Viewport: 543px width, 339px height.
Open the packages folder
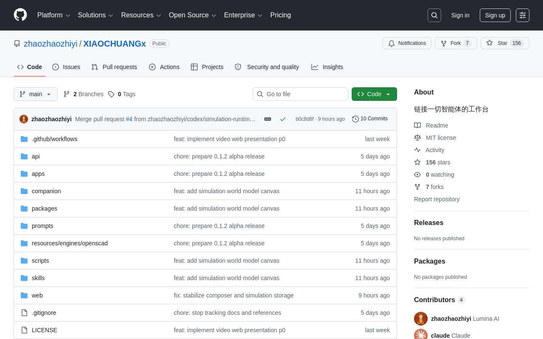pyautogui.click(x=45, y=208)
